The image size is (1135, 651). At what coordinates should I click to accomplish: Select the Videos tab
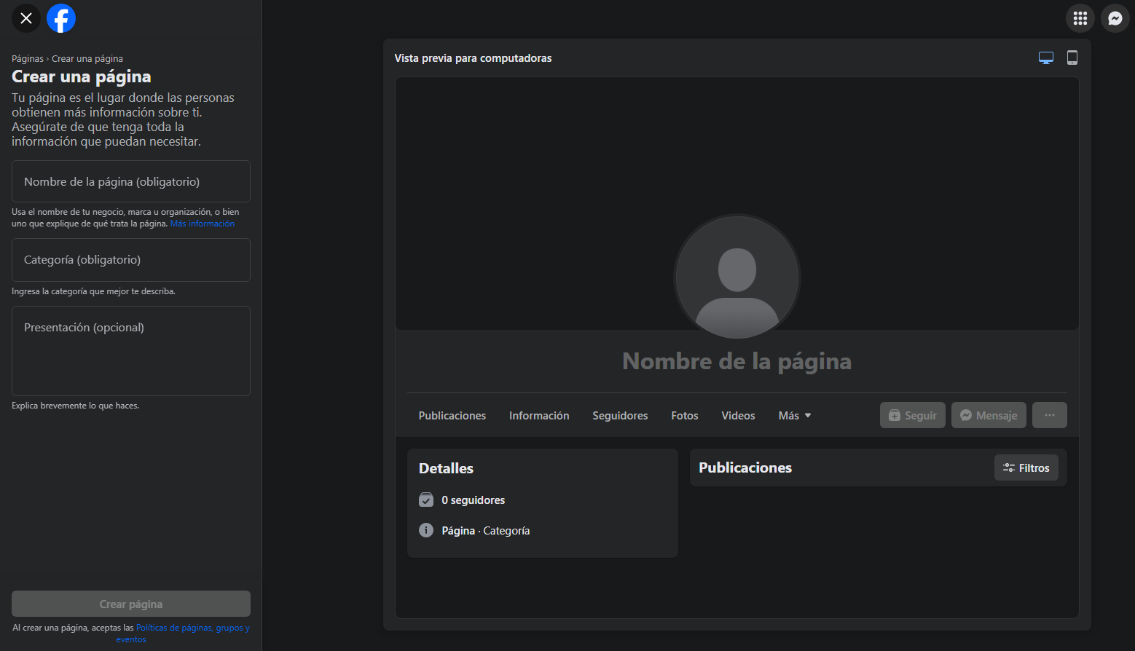[738, 416]
